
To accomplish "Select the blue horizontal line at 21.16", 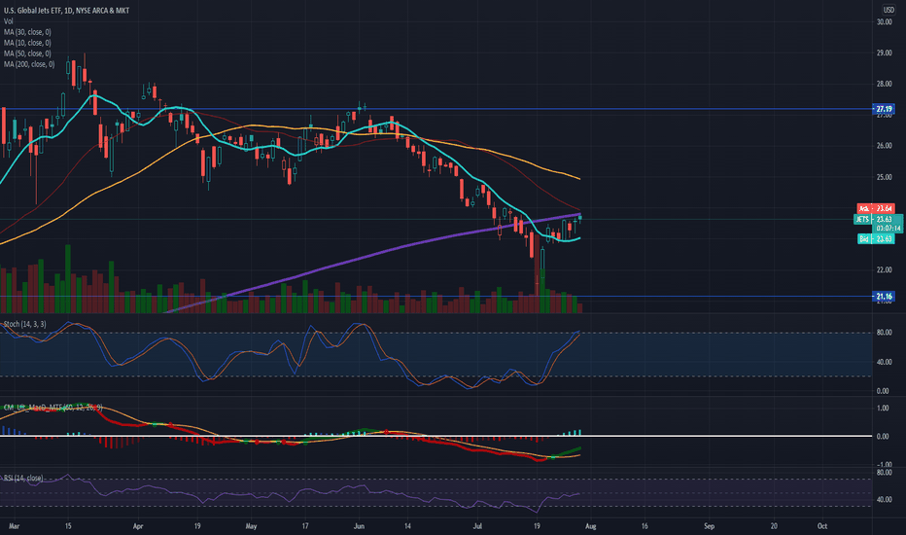I will [x=436, y=297].
